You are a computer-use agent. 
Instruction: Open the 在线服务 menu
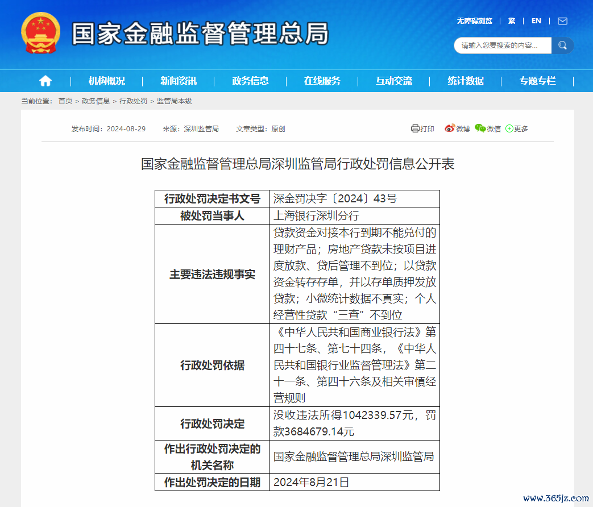point(322,81)
